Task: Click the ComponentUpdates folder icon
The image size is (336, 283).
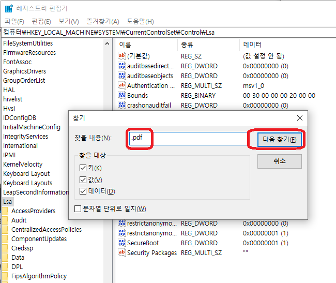Action: (5, 239)
